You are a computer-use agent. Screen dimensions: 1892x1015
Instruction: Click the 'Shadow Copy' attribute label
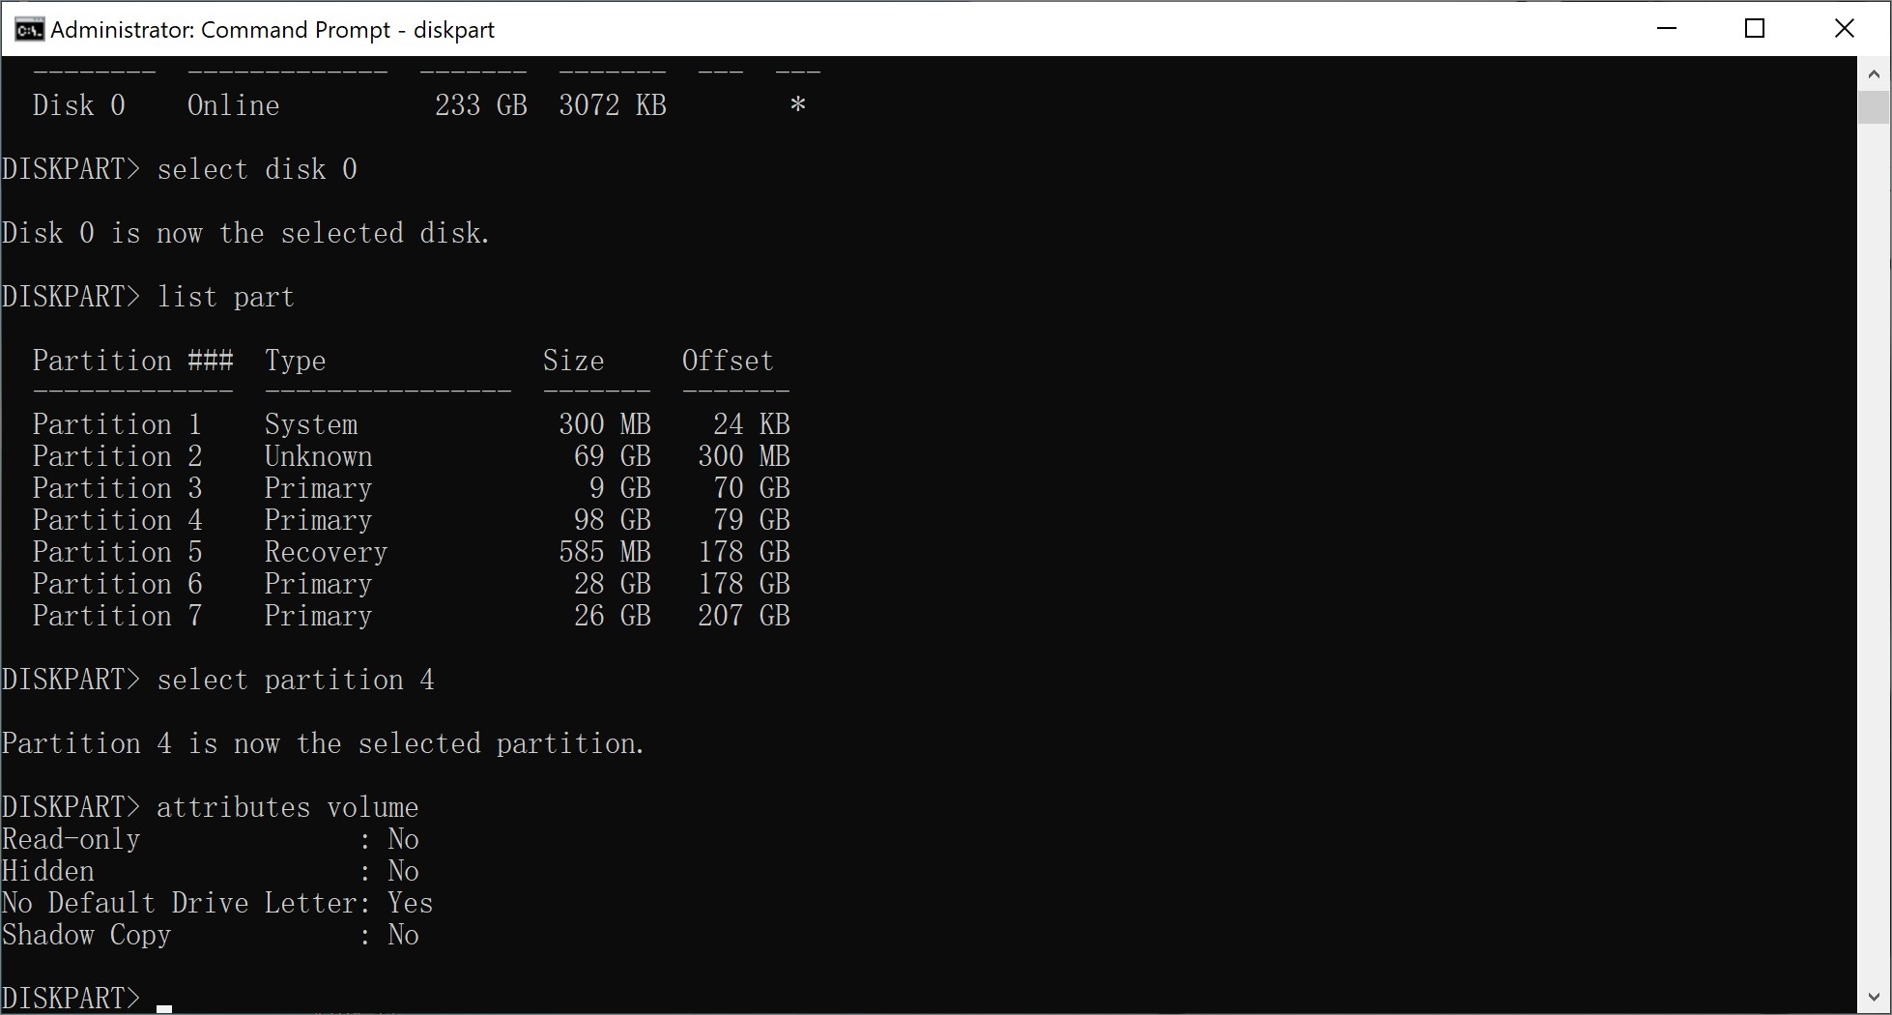87,935
